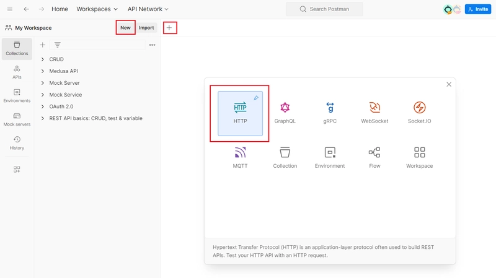Click the Search Postman field
The width and height of the screenshot is (496, 278).
click(324, 9)
